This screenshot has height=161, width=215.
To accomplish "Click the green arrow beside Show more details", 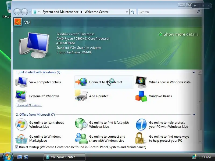I will (160, 34).
